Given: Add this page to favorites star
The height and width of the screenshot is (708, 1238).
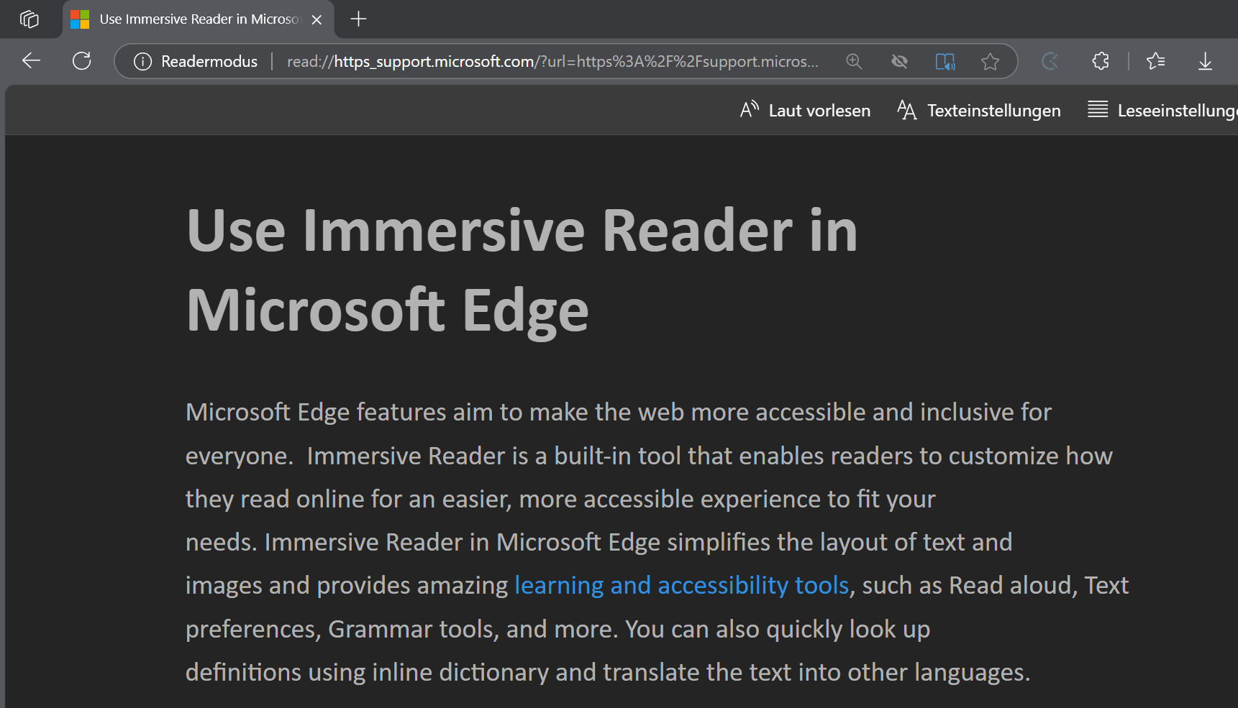Looking at the screenshot, I should click(x=990, y=61).
